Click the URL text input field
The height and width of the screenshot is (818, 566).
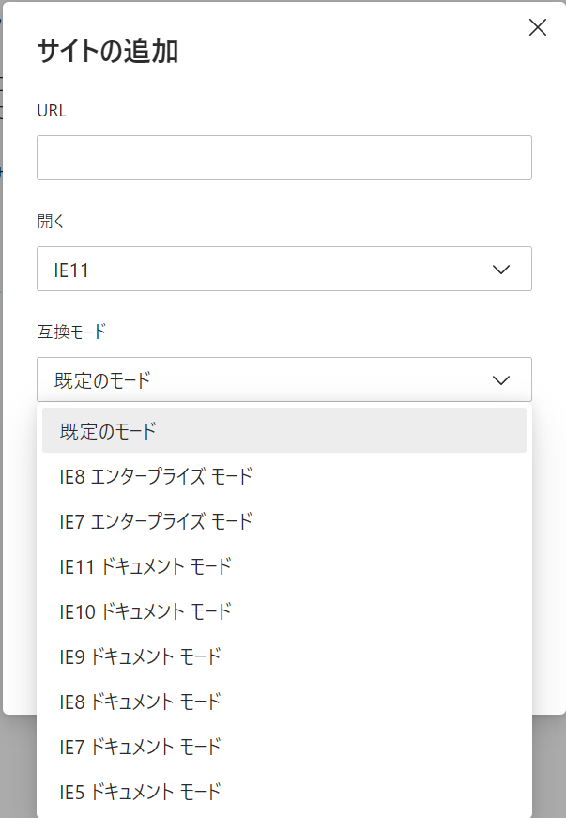tap(283, 158)
